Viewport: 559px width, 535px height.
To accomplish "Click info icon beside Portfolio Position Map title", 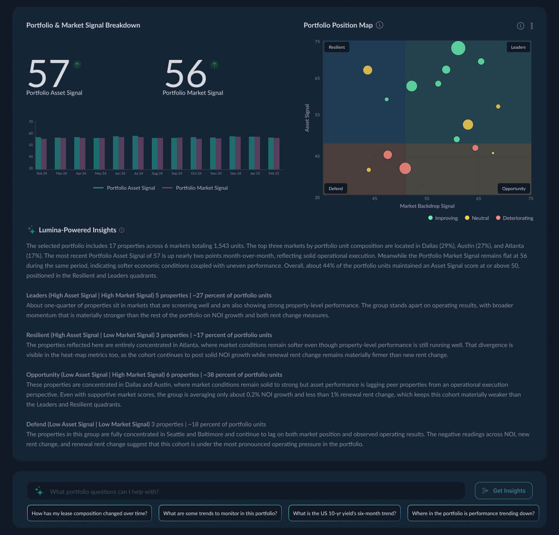I will (x=380, y=25).
